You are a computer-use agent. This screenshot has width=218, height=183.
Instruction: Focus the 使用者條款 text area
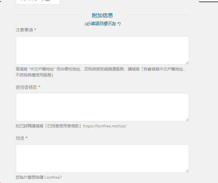click(102, 107)
